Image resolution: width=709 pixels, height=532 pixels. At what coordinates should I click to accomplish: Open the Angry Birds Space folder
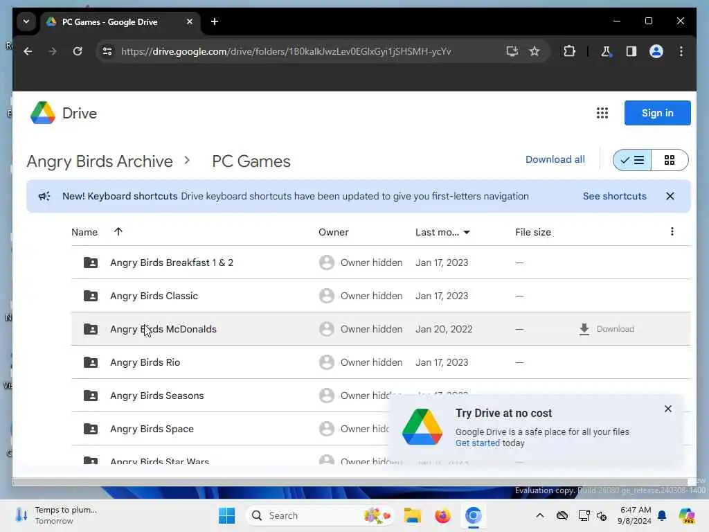coord(152,429)
